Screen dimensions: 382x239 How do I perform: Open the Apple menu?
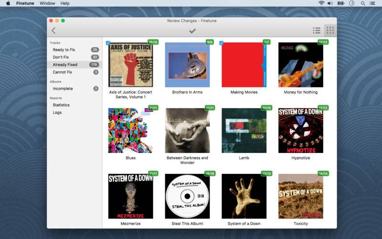point(8,3)
